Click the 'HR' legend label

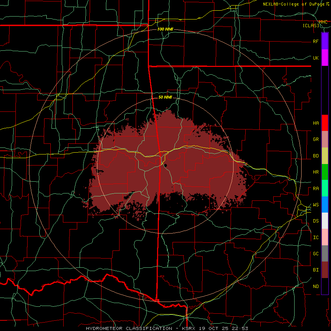click(316, 172)
